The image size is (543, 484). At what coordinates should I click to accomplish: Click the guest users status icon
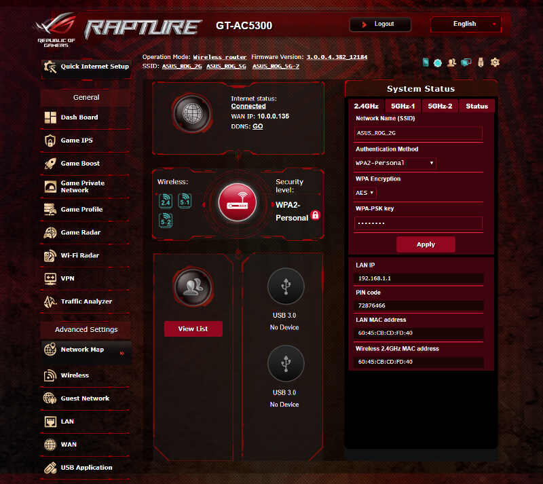pos(451,62)
